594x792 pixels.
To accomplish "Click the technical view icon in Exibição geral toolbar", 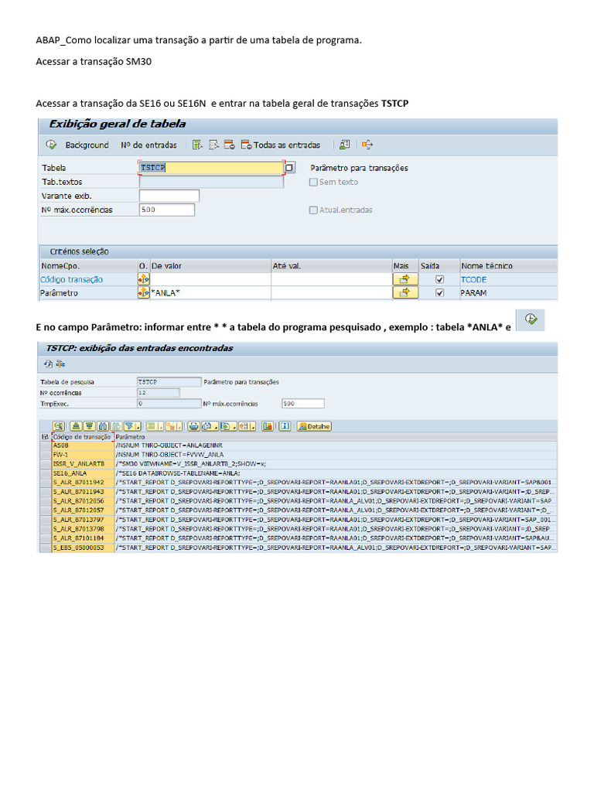I will tap(344, 145).
